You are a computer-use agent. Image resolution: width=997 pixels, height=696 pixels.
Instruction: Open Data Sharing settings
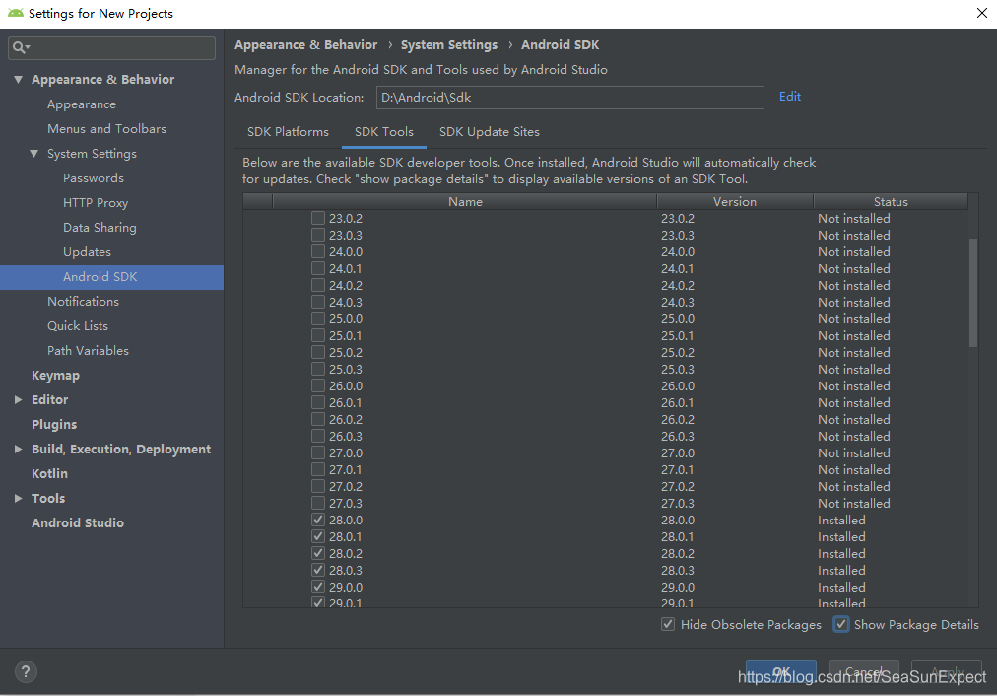[100, 227]
